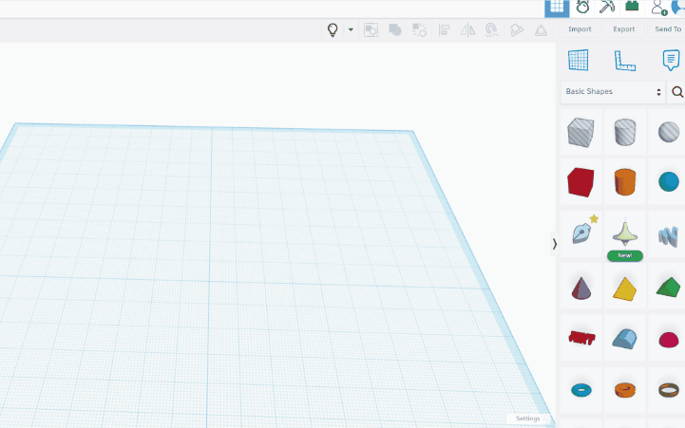Open the workplane Settings button
Viewport: 685px width, 428px height.
pos(527,419)
